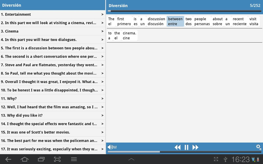
Task: Tap the screenshot capture icon in the navbar
Action: 57,159
